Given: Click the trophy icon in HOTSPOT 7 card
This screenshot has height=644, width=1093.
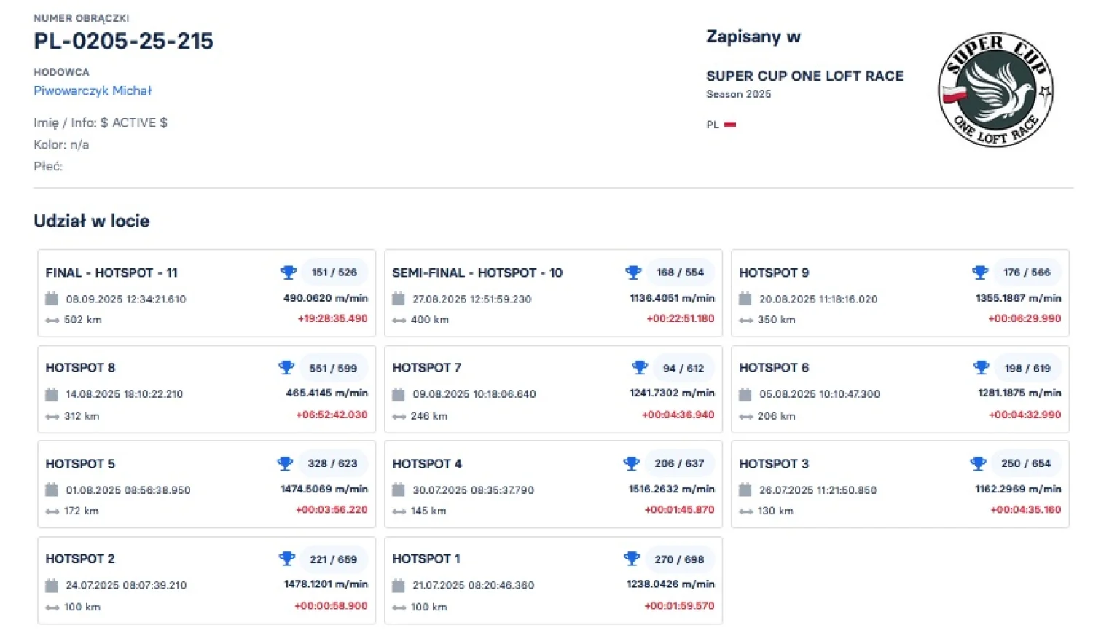Looking at the screenshot, I should [x=640, y=368].
